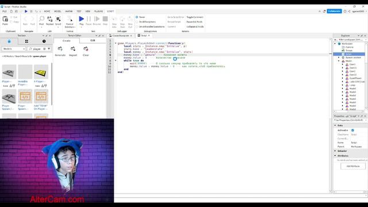Image resolution: width=368 pixels, height=207 pixels.
Task: Click the Replace icon in Edit group
Action: point(49,19)
